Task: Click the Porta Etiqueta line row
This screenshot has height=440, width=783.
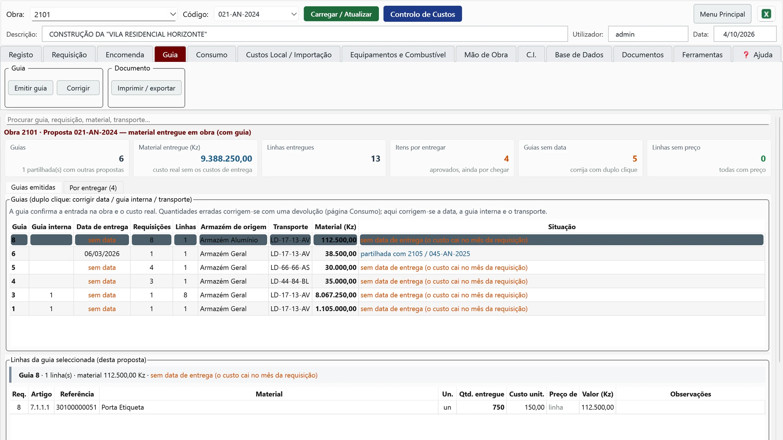Action: tap(387, 407)
